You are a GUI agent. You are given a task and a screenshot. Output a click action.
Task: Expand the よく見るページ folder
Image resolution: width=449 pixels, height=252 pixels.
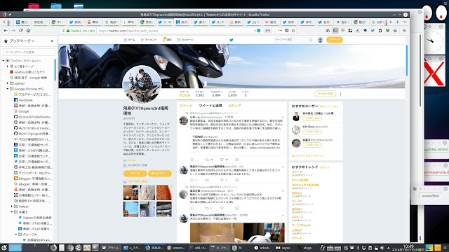coord(8,66)
